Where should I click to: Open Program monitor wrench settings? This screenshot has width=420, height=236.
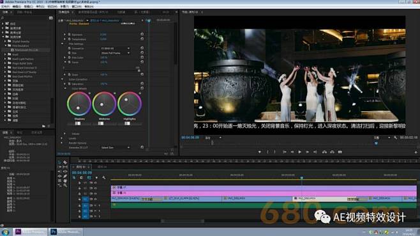coord(395,138)
